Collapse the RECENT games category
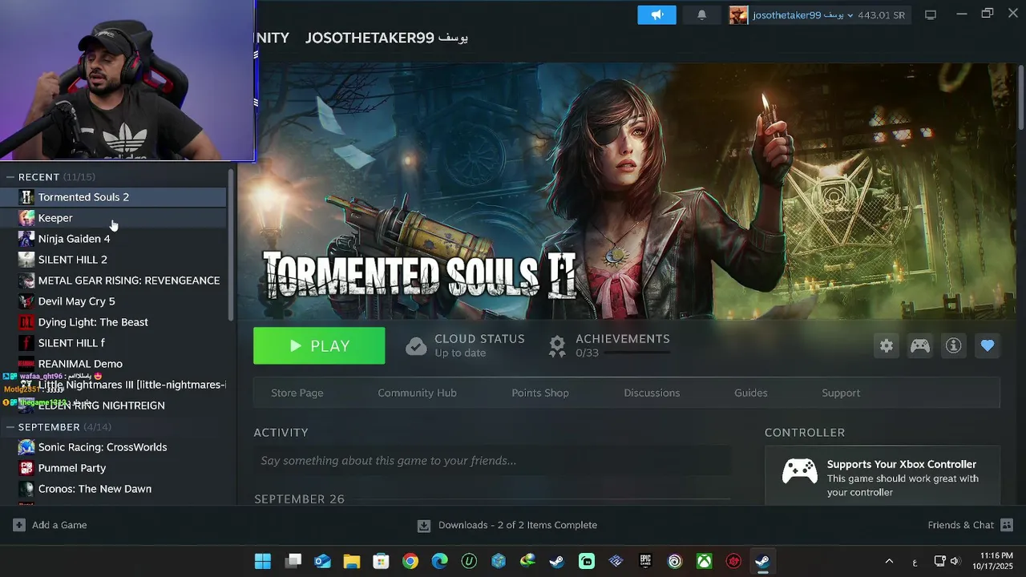This screenshot has height=577, width=1026. click(x=11, y=176)
